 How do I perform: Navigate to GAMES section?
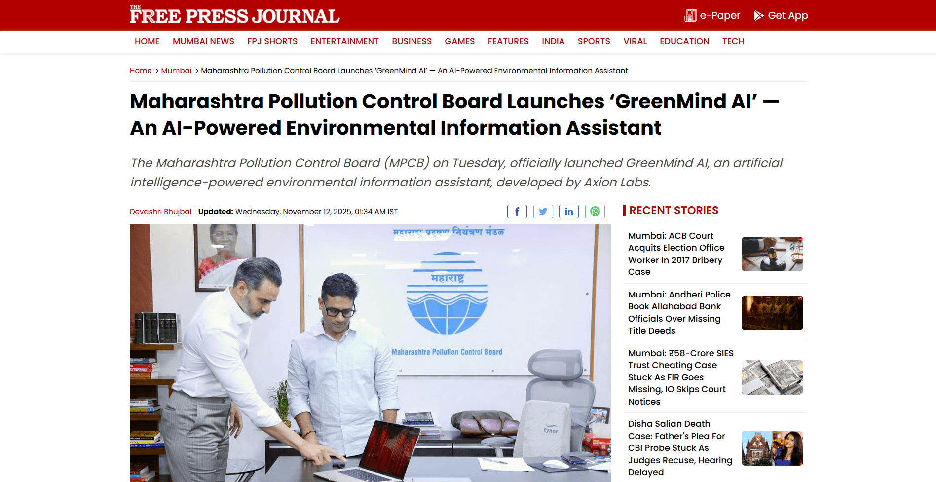pyautogui.click(x=459, y=41)
